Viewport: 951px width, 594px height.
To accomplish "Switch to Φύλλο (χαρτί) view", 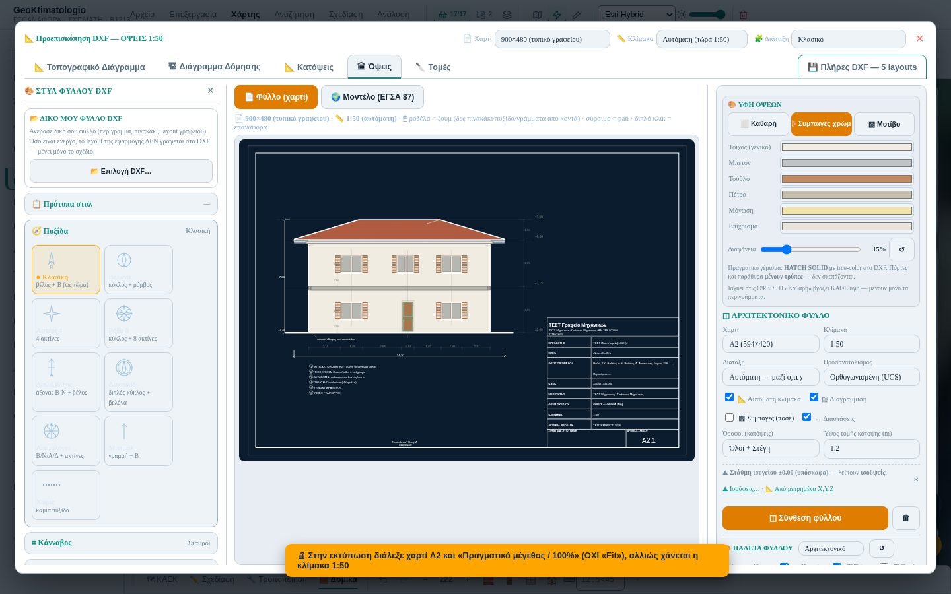I will 276,97.
